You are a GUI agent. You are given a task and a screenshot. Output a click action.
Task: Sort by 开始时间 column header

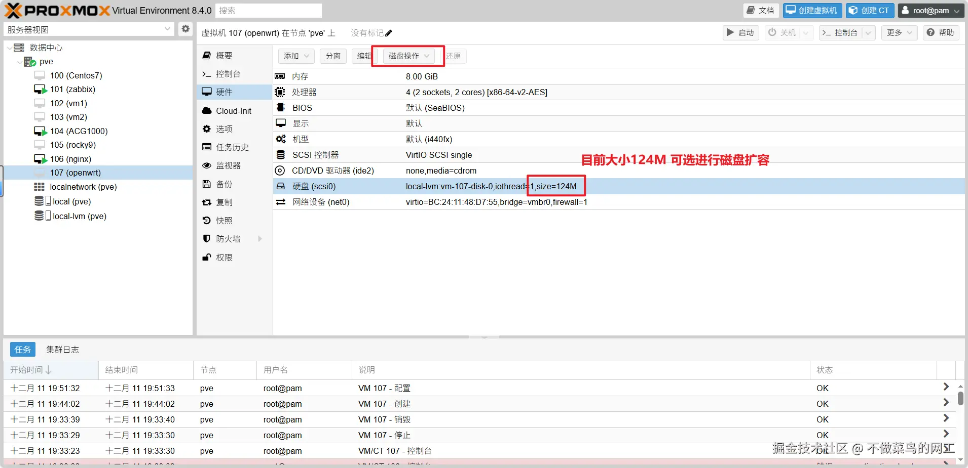click(x=51, y=370)
